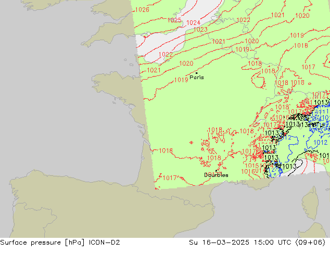The width and height of the screenshot is (330, 255).
Task: Click the 'Su 16-03-2025 15:00 UTC (09+06)' timestamp
Action: coord(257,243)
